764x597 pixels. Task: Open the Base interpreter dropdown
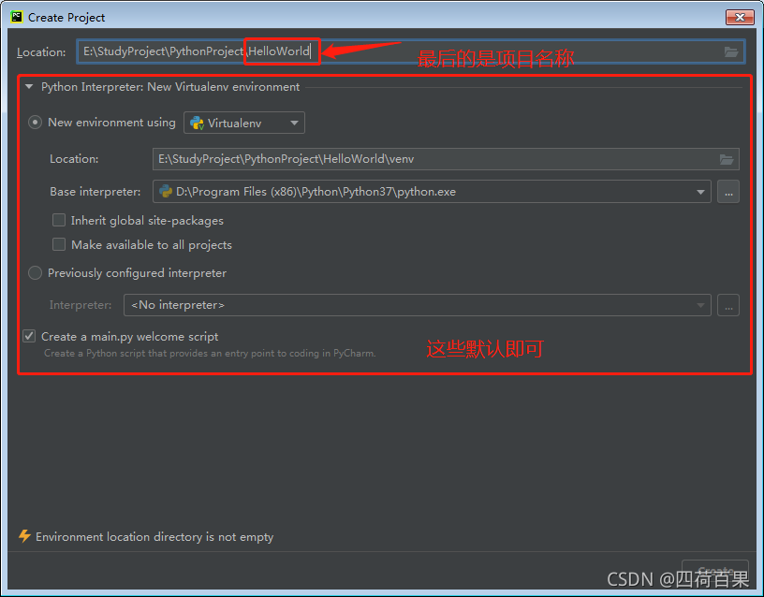point(432,192)
